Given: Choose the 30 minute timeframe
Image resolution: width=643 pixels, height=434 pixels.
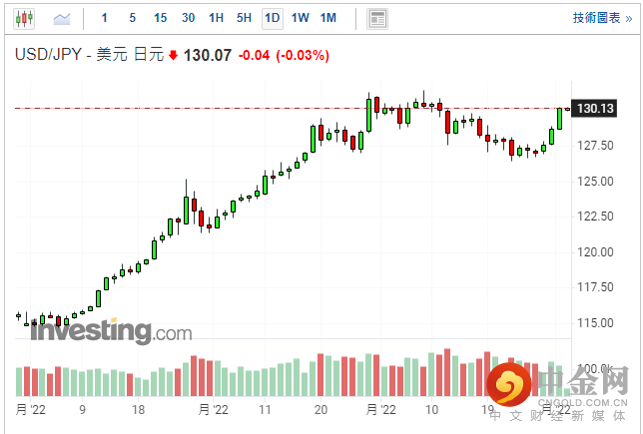Looking at the screenshot, I should point(188,18).
